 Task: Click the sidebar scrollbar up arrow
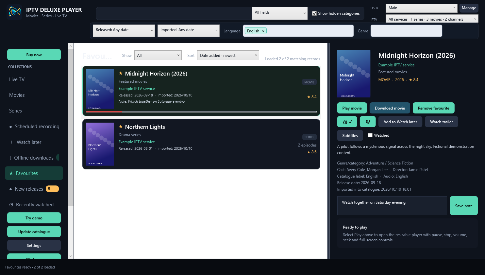click(71, 46)
